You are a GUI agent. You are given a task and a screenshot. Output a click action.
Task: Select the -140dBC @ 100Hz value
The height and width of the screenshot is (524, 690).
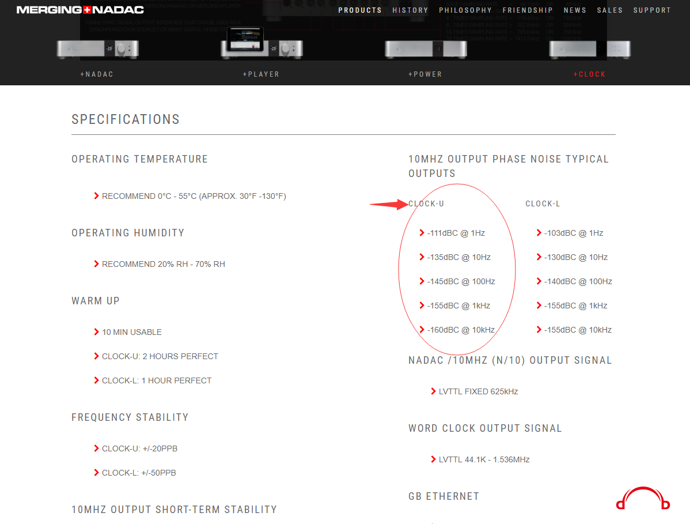578,281
